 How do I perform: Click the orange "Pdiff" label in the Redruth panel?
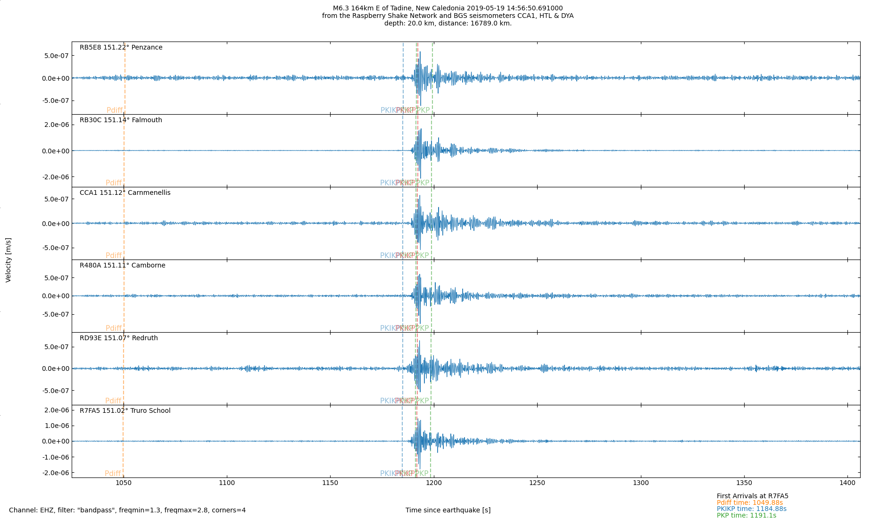113,401
